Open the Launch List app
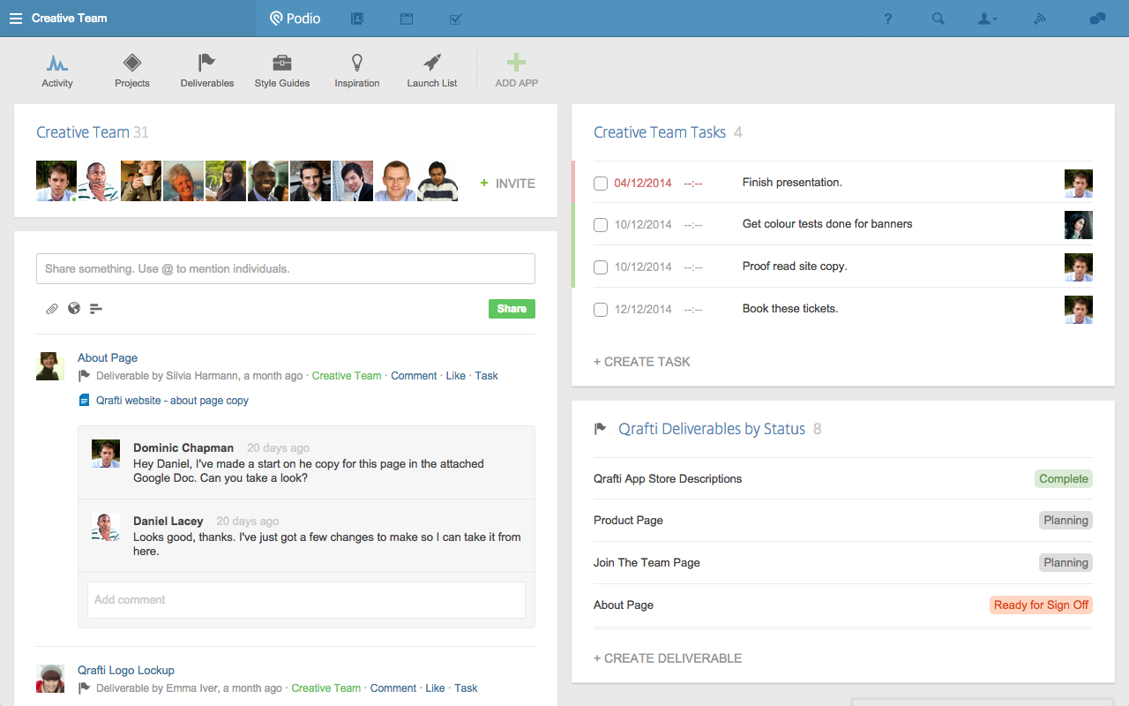1129x706 pixels. 432,71
